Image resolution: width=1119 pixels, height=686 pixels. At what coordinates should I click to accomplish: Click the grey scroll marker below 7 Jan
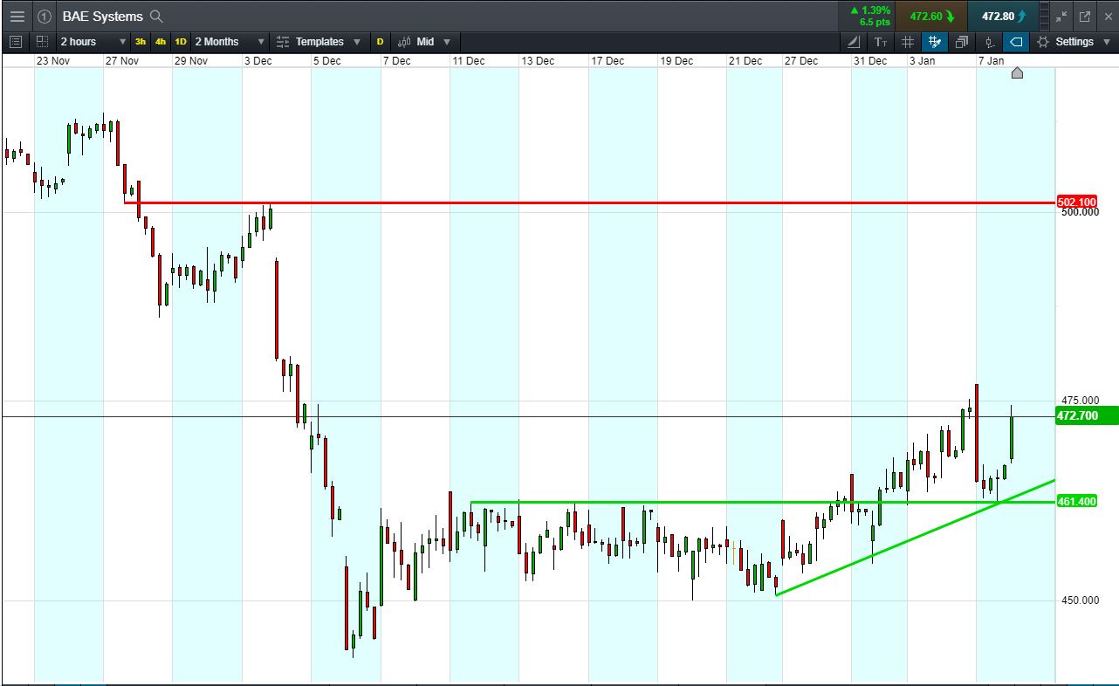click(x=1017, y=73)
